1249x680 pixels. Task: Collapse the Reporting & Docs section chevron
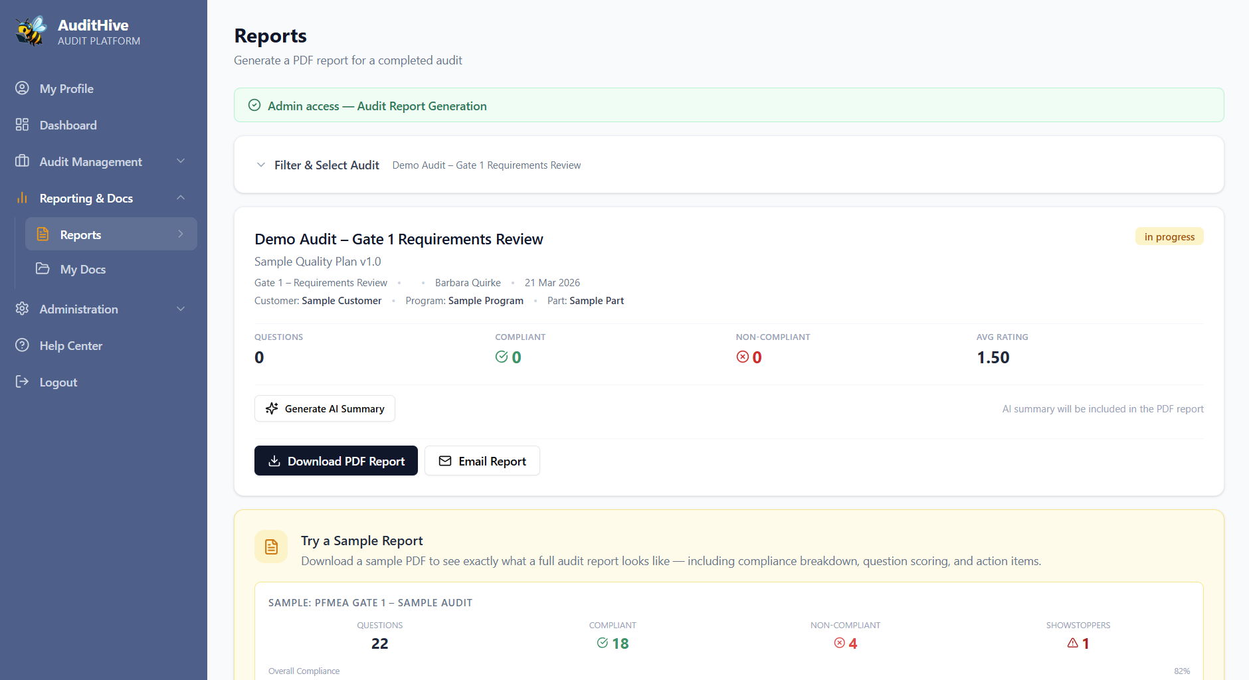[x=181, y=198]
